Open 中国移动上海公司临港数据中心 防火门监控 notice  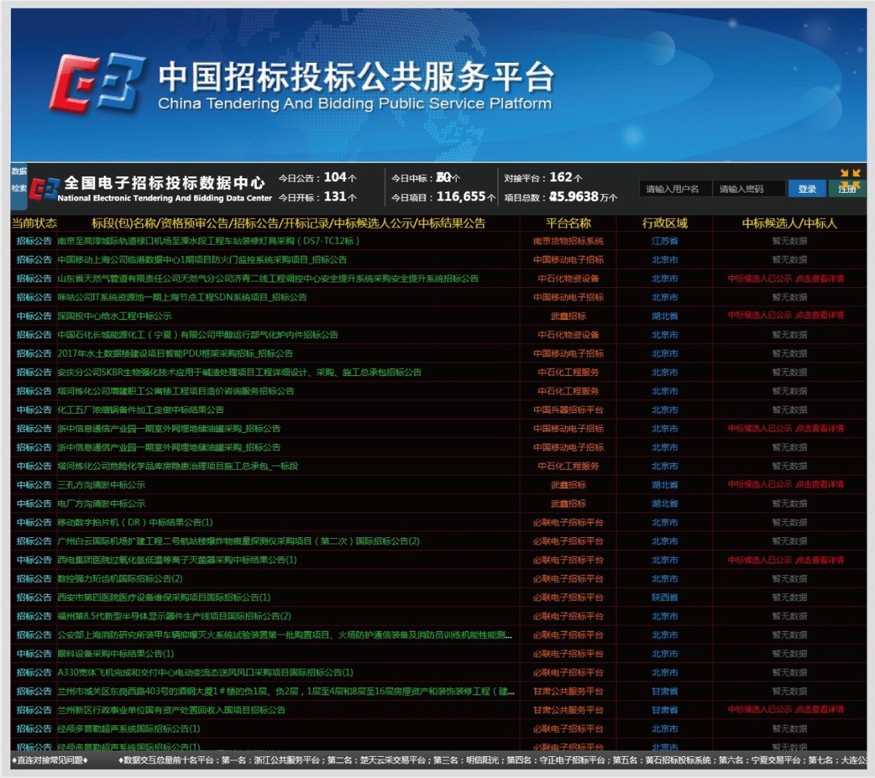202,260
